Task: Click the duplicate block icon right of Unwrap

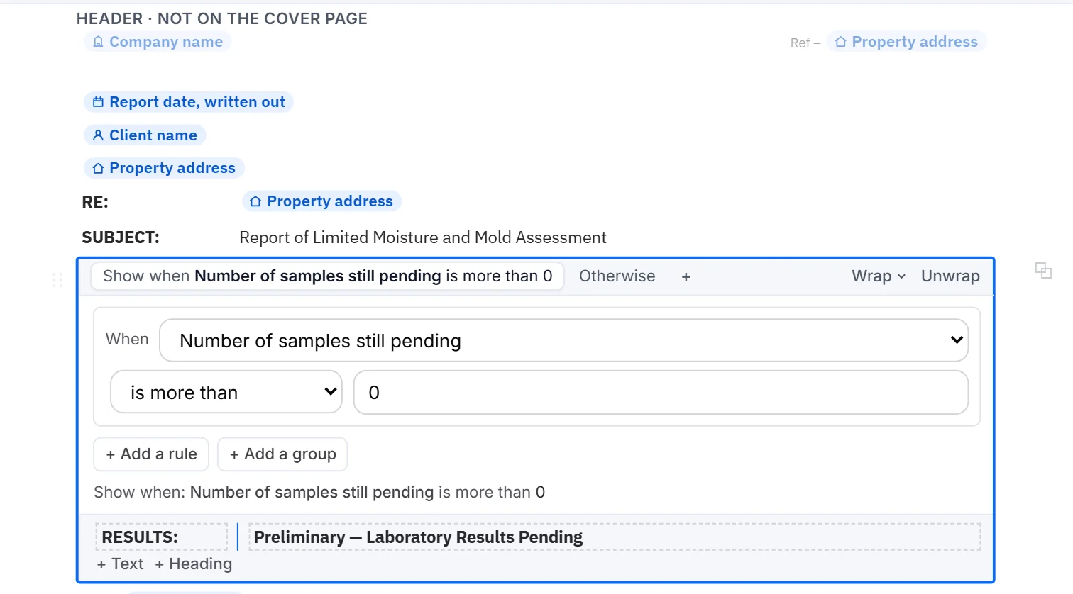Action: click(x=1043, y=270)
